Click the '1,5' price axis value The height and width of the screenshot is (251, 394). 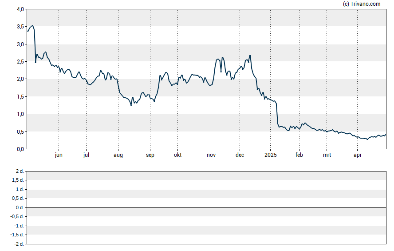point(20,96)
